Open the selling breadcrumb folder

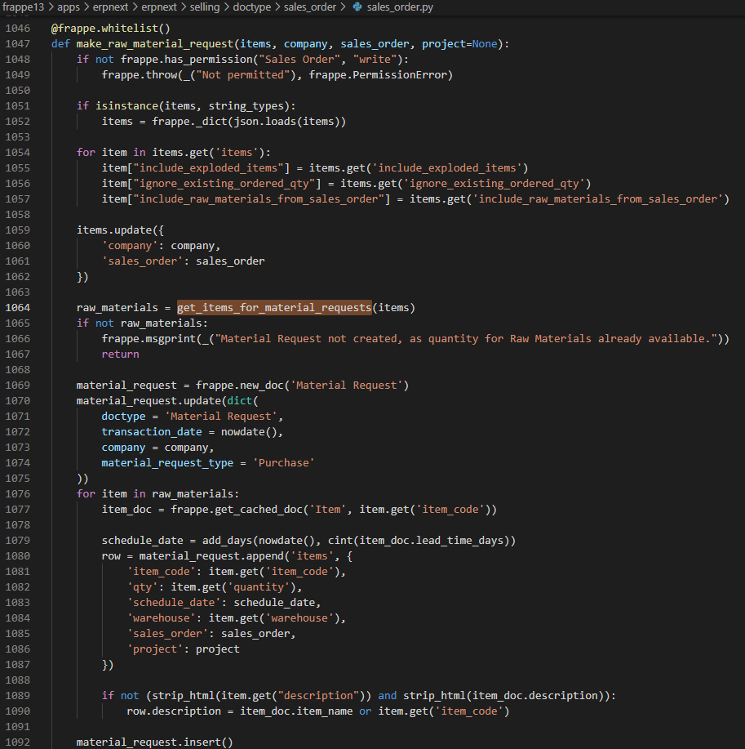click(205, 7)
